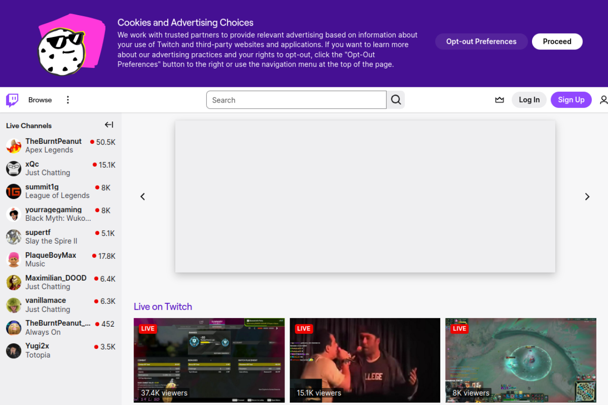This screenshot has width=608, height=405.
Task: Click the Sign Up button
Action: [571, 100]
